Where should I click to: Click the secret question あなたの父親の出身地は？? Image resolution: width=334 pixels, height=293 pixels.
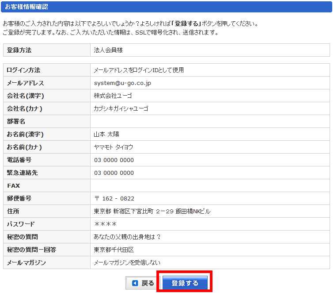tap(127, 237)
